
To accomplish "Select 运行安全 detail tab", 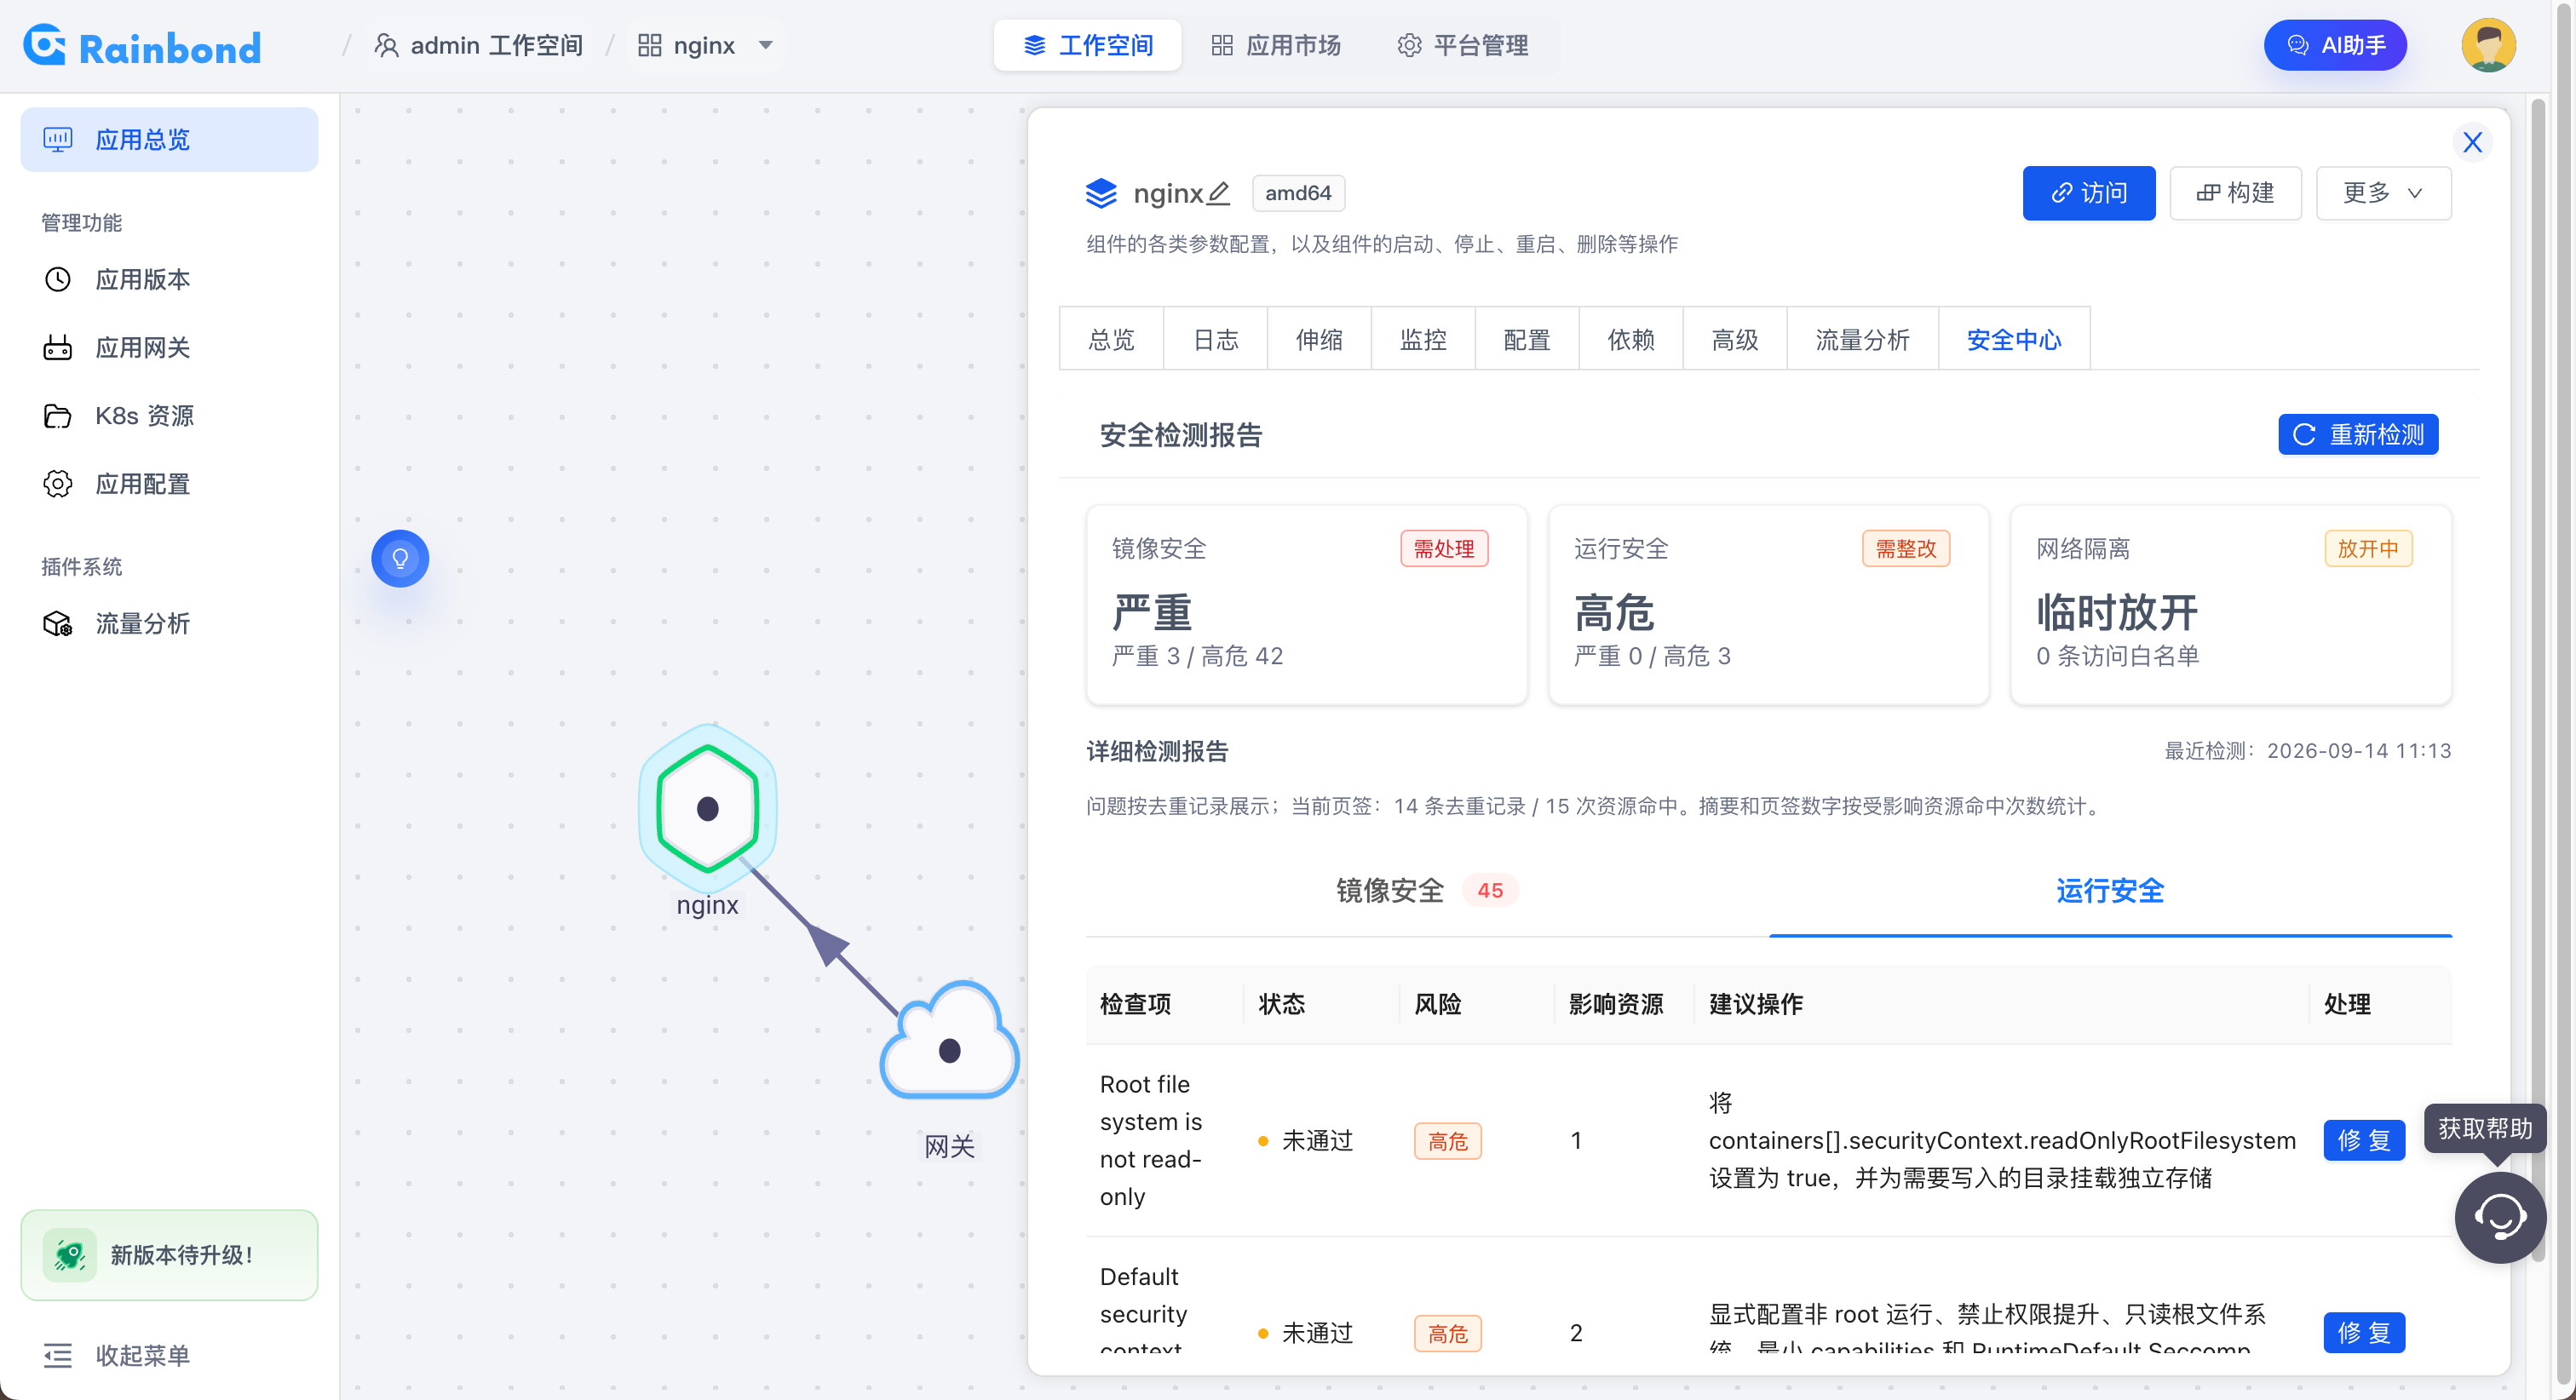I will 2110,890.
